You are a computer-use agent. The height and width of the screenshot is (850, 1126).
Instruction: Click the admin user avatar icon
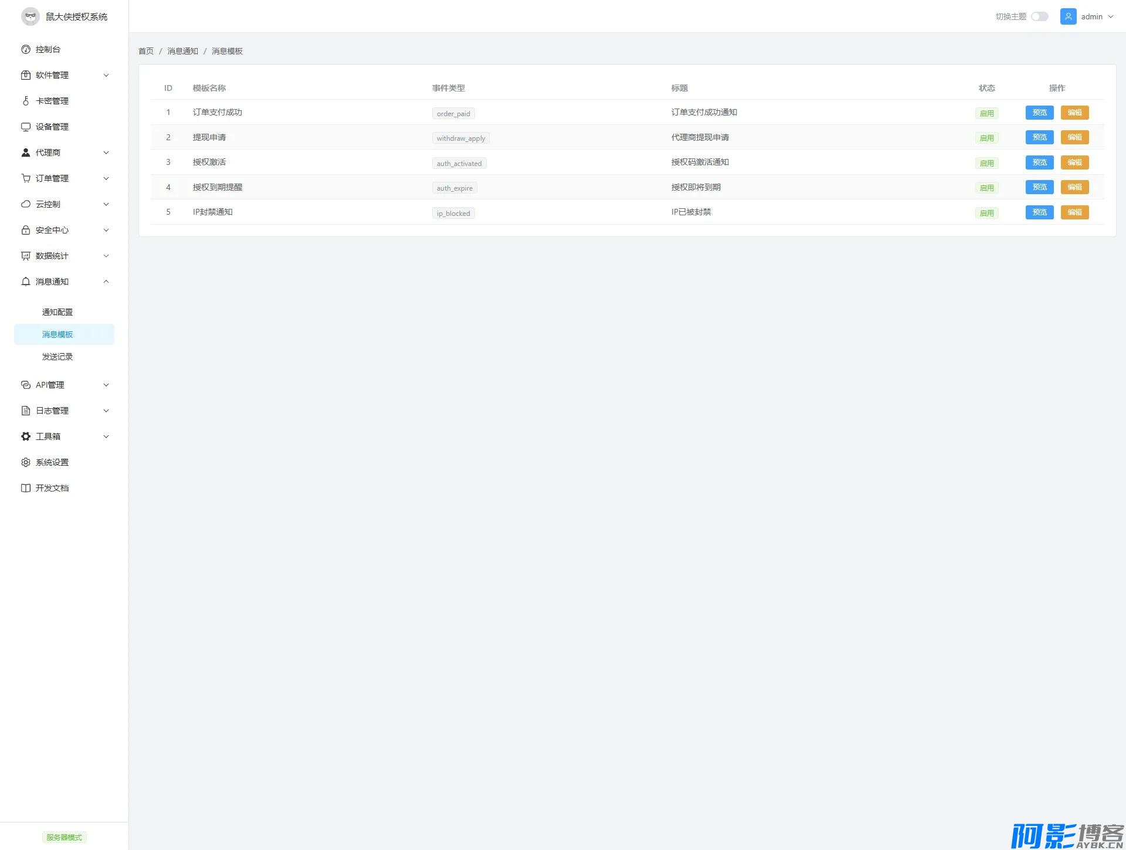click(1068, 16)
